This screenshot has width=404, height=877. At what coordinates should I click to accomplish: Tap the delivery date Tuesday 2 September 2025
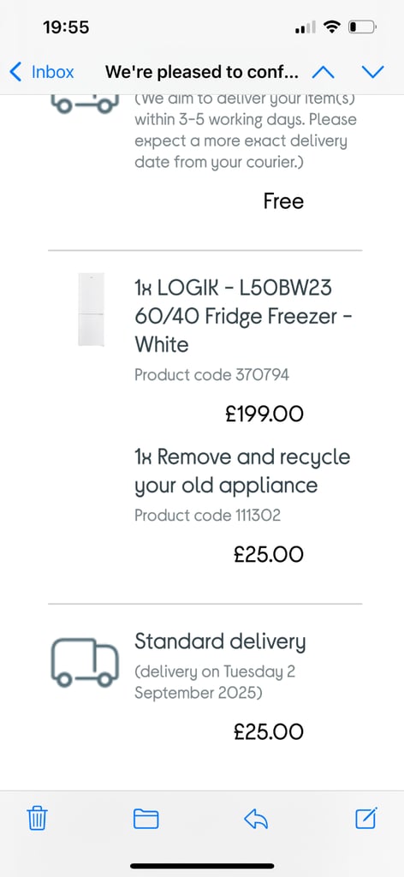[x=215, y=682]
